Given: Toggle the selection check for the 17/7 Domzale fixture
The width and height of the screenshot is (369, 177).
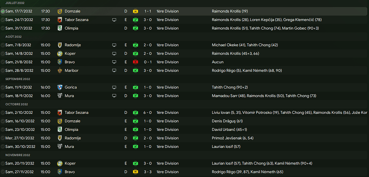Looking at the screenshot, I should click(x=3, y=11).
